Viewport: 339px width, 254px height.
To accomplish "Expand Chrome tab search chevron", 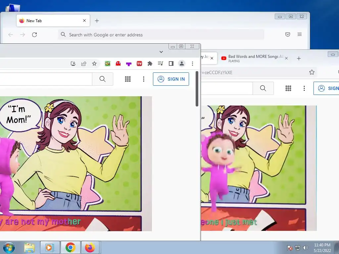I will 161,52.
